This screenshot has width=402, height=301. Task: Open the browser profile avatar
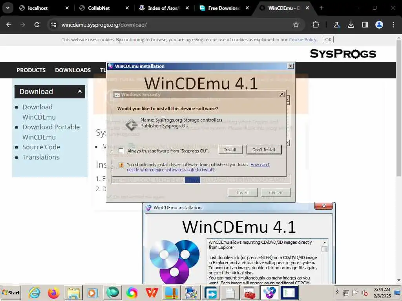coord(379,25)
